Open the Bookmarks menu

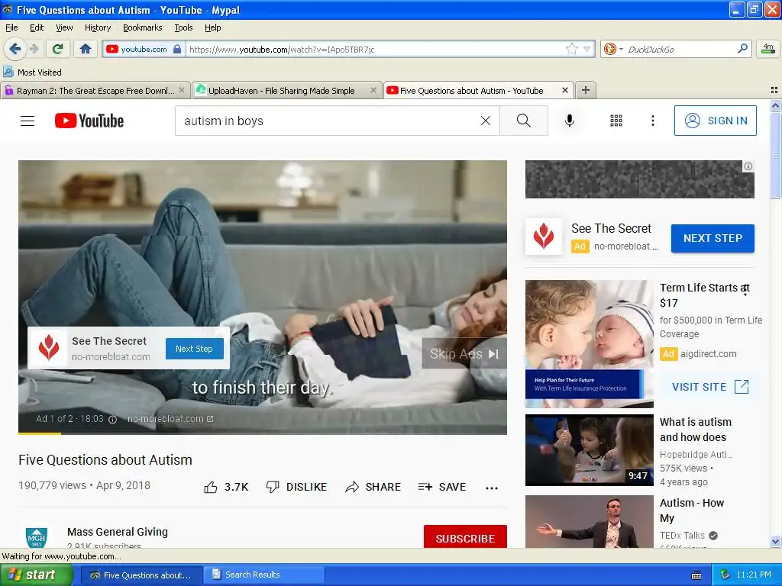tap(142, 27)
